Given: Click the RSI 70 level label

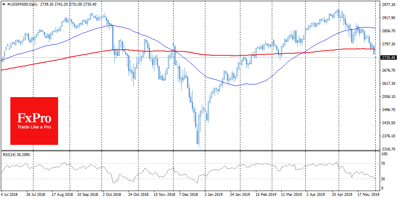Looking at the screenshot, I should point(384,163).
